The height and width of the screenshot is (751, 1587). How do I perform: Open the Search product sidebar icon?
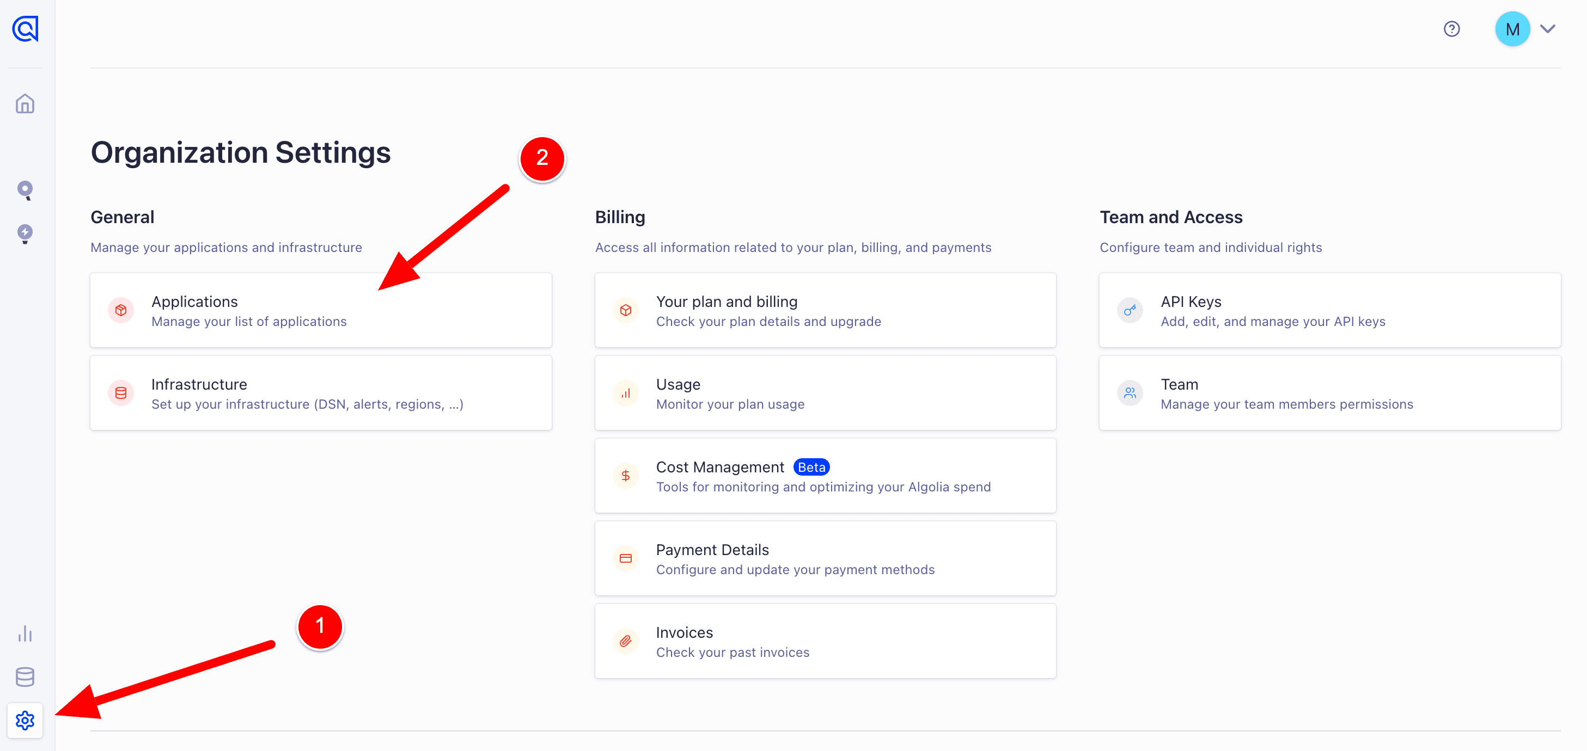coord(25,190)
